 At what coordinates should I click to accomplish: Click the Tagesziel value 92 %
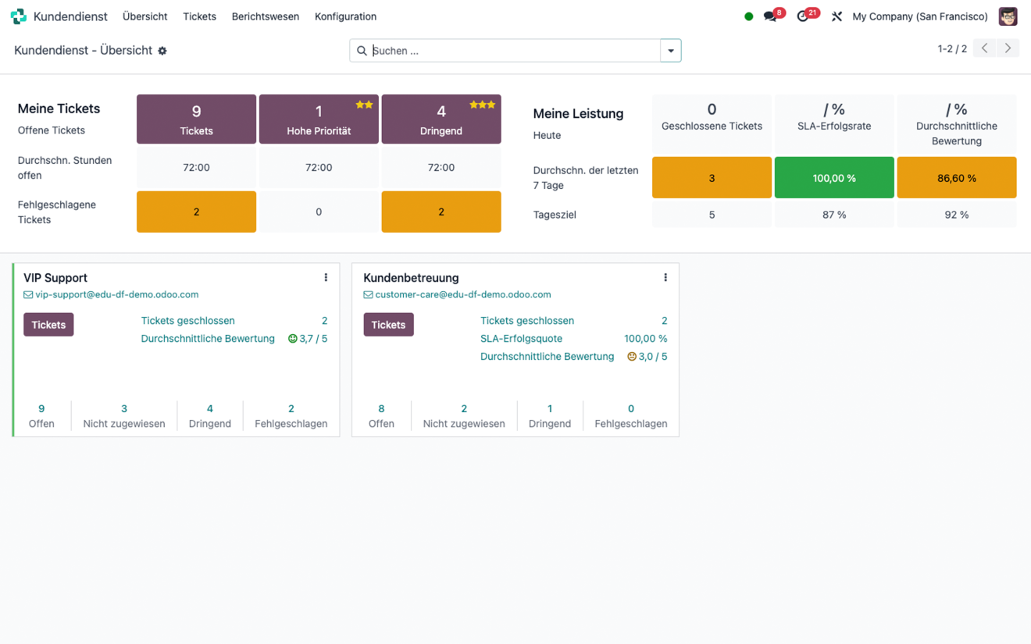click(x=957, y=215)
